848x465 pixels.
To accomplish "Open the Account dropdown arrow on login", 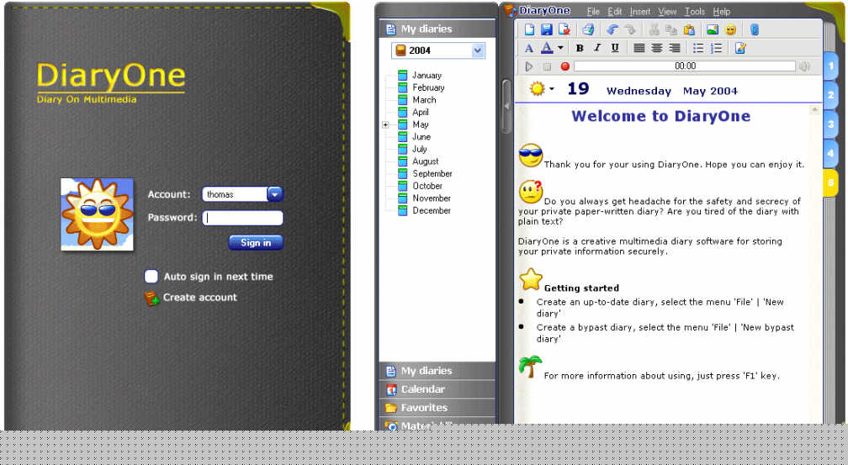I will [275, 194].
